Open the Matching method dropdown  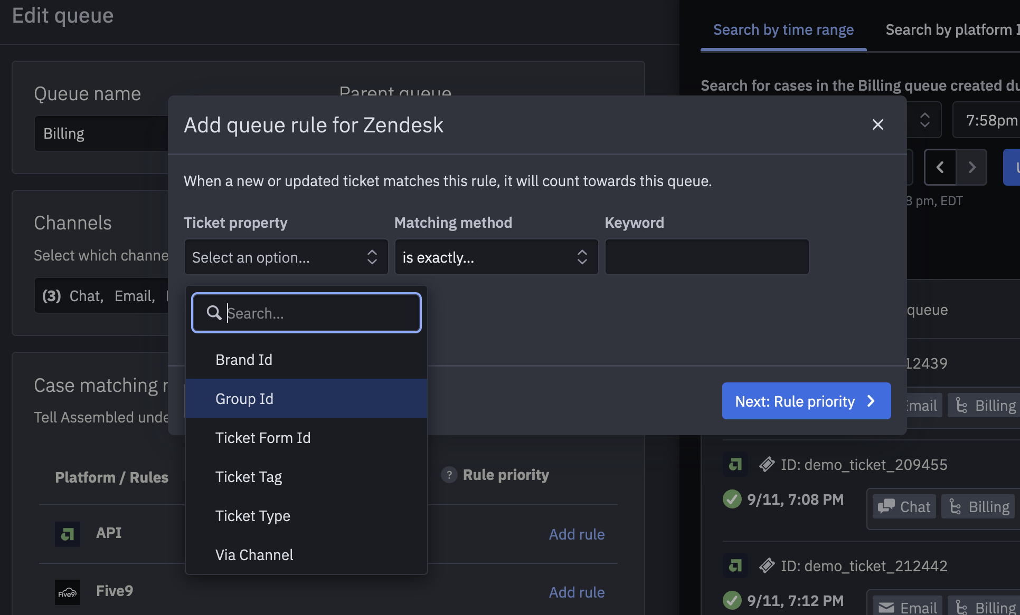coord(496,257)
